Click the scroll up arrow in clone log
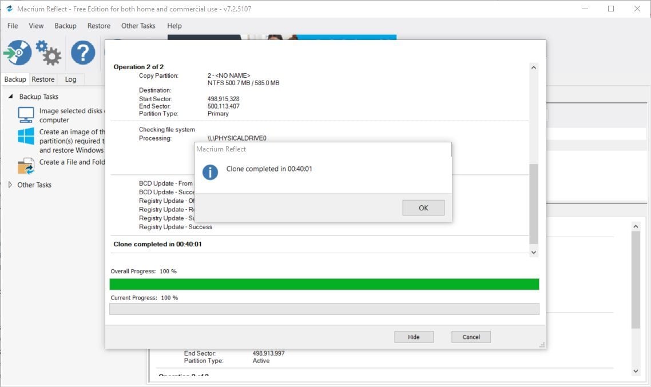 click(534, 67)
